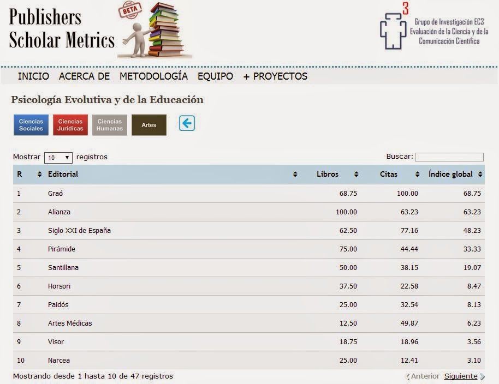This screenshot has height=384, width=499.
Task: Click the Mostrando desde 1 hasta 10 status text
Action: (x=93, y=376)
